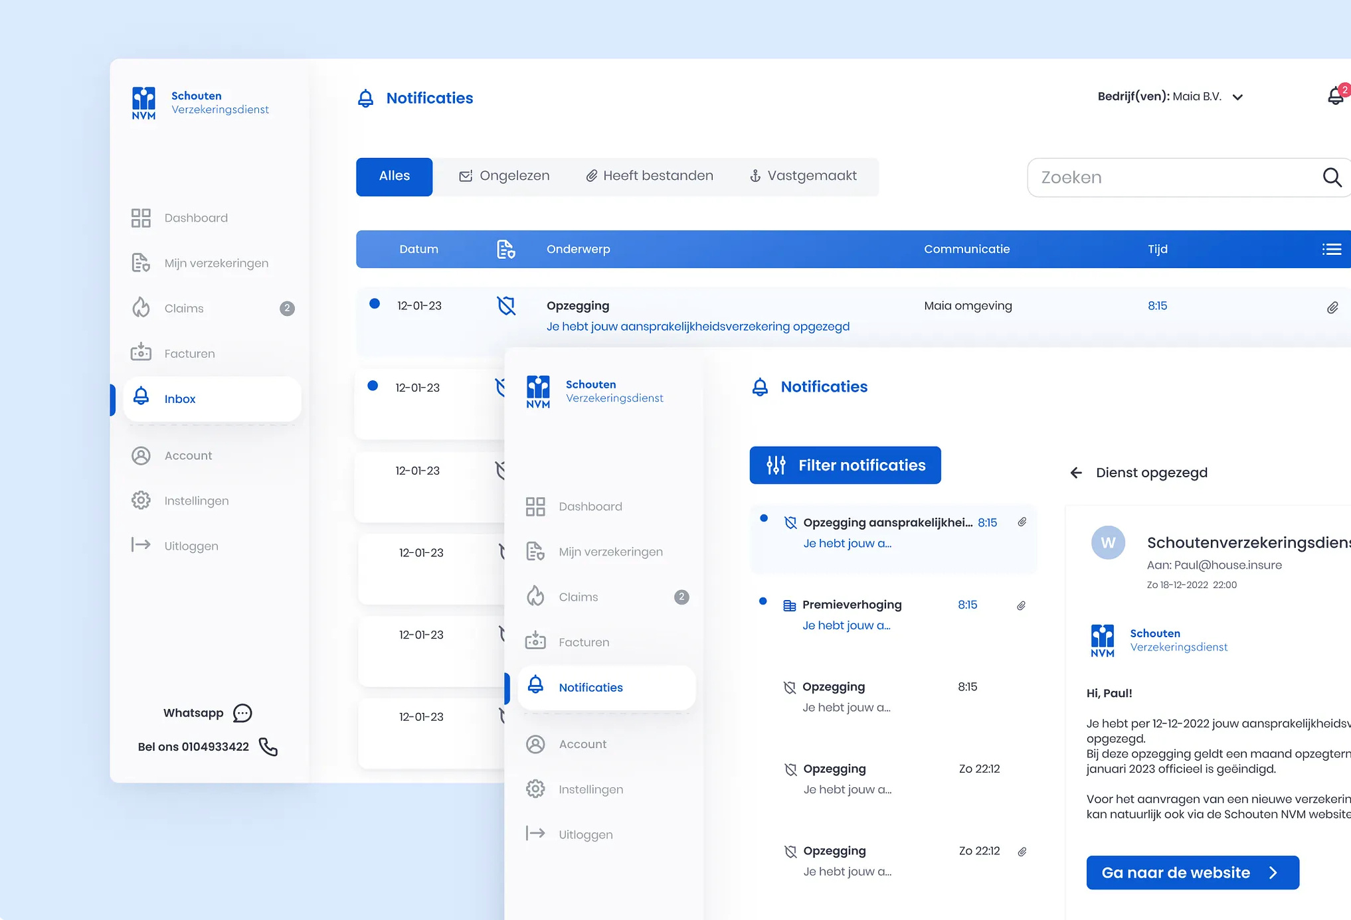This screenshot has height=920, width=1351.
Task: Go to Mijn verzekeringen in left sidebar
Action: point(216,264)
